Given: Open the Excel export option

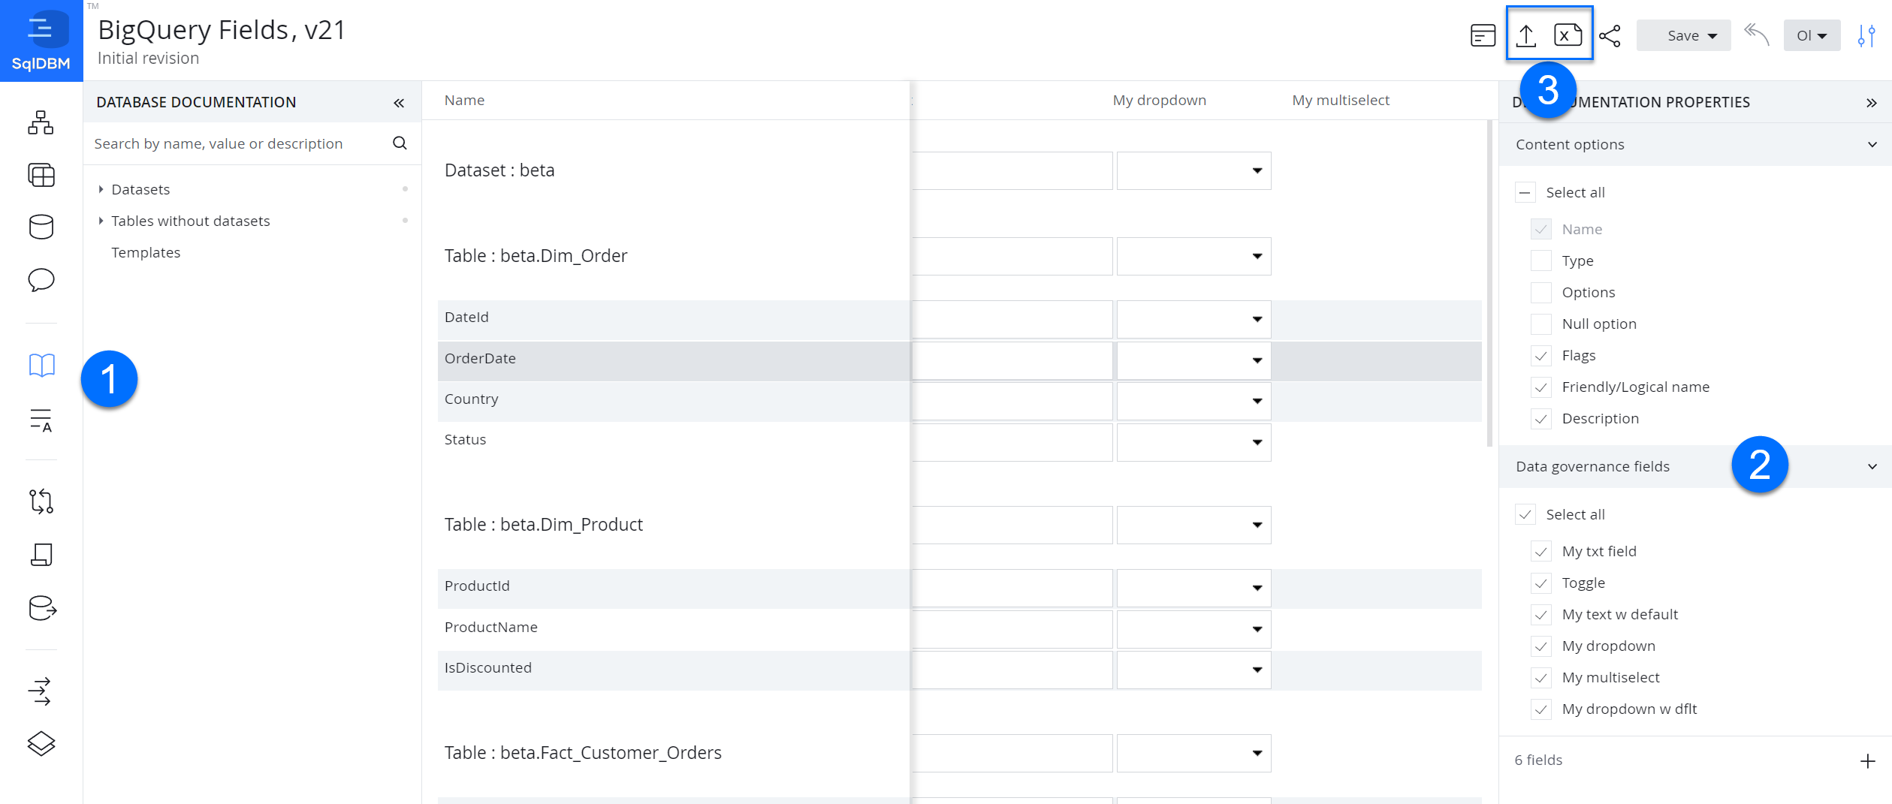Looking at the screenshot, I should [x=1568, y=35].
